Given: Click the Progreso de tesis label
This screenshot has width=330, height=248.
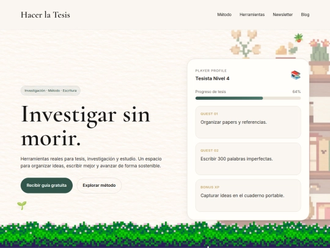Looking at the screenshot, I should coord(210,92).
